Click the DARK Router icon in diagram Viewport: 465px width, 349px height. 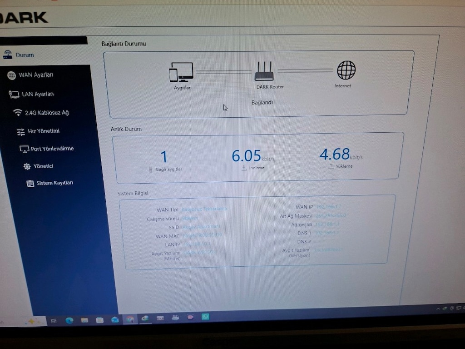tap(264, 71)
